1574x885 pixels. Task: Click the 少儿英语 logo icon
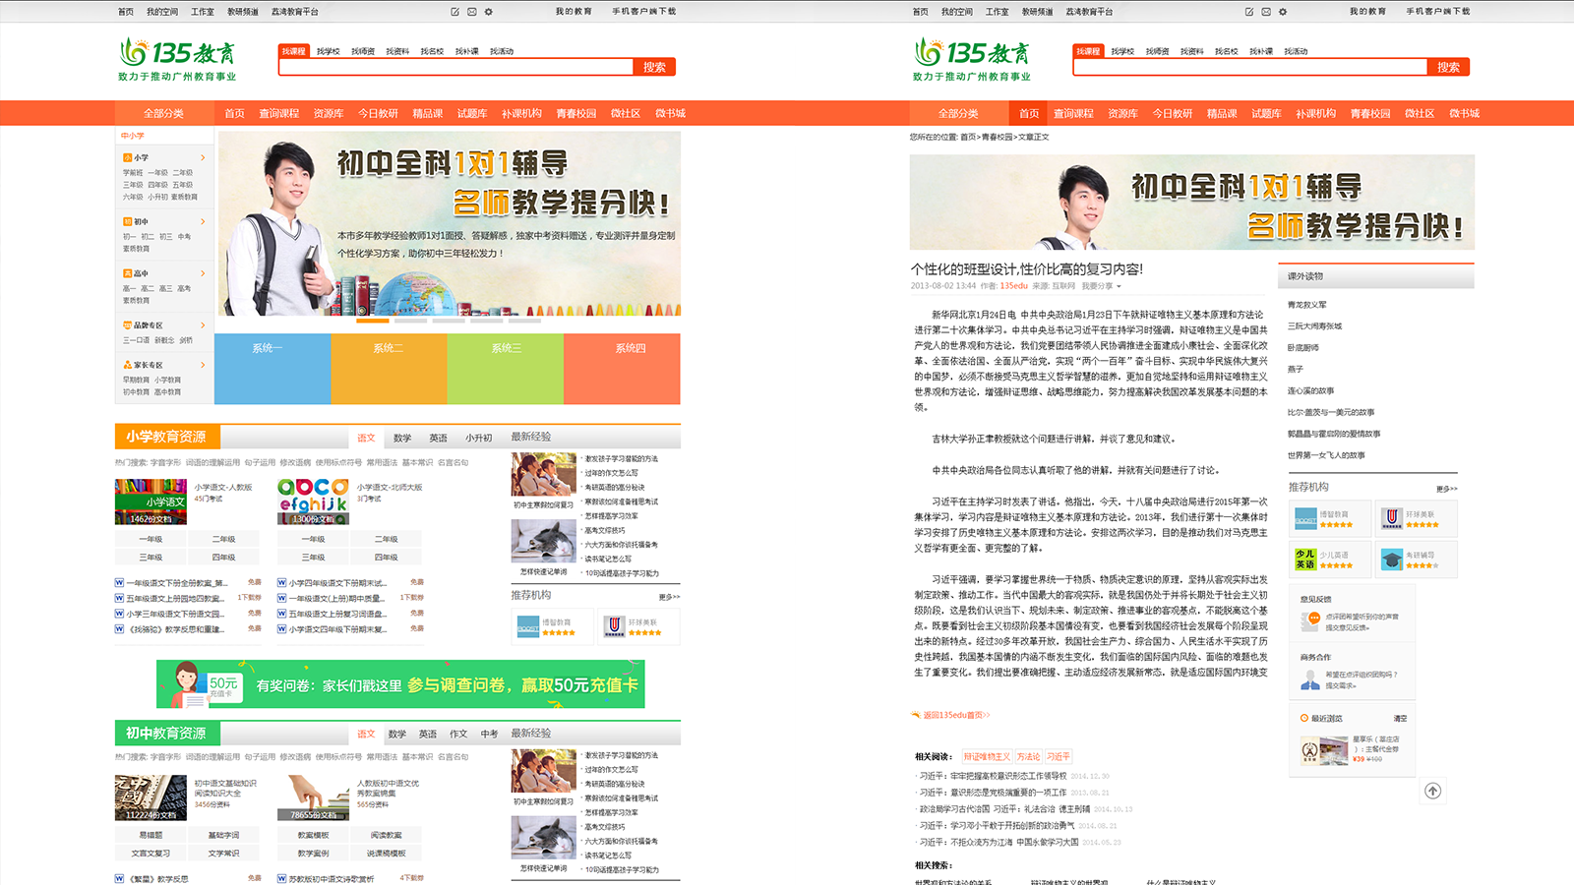(1305, 560)
